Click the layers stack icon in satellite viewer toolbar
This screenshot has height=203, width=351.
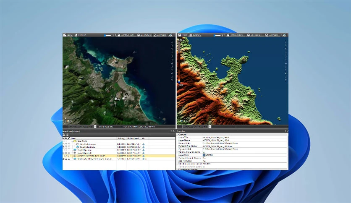(x=76, y=35)
